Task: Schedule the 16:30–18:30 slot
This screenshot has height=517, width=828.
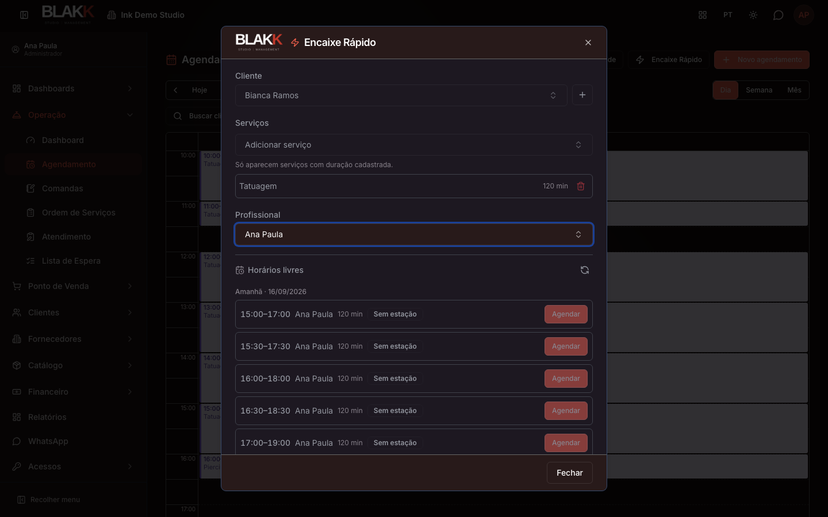Action: pos(566,411)
